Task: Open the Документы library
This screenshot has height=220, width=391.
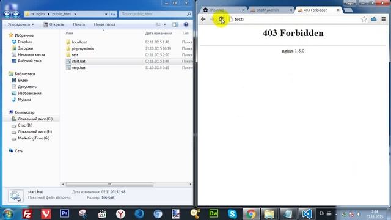Action: pyautogui.click(x=27, y=87)
